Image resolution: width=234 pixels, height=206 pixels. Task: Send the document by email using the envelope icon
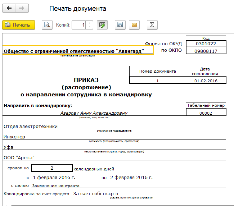134,25
